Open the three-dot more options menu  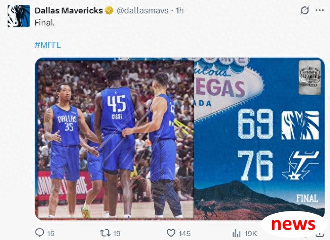coord(320,10)
